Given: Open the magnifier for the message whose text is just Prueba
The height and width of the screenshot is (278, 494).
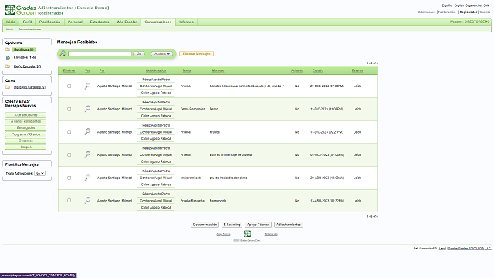Looking at the screenshot, I should pos(87,132).
